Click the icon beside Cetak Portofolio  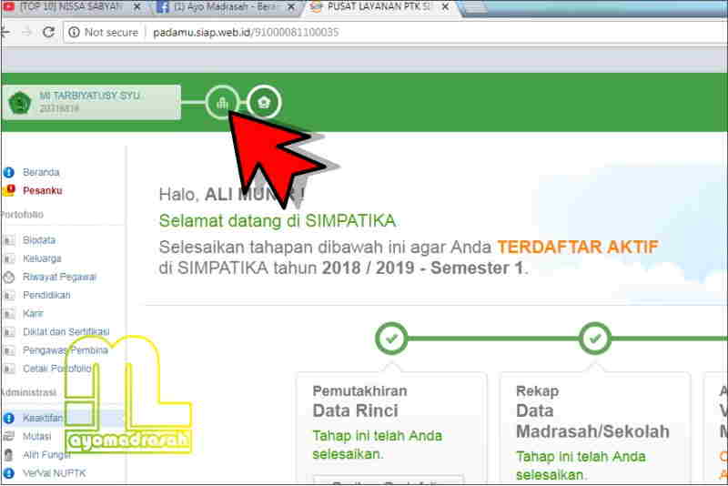click(x=9, y=369)
